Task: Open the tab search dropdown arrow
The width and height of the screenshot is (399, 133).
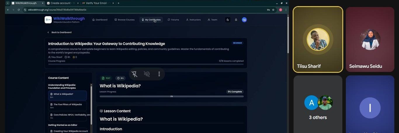Action: pos(8,3)
